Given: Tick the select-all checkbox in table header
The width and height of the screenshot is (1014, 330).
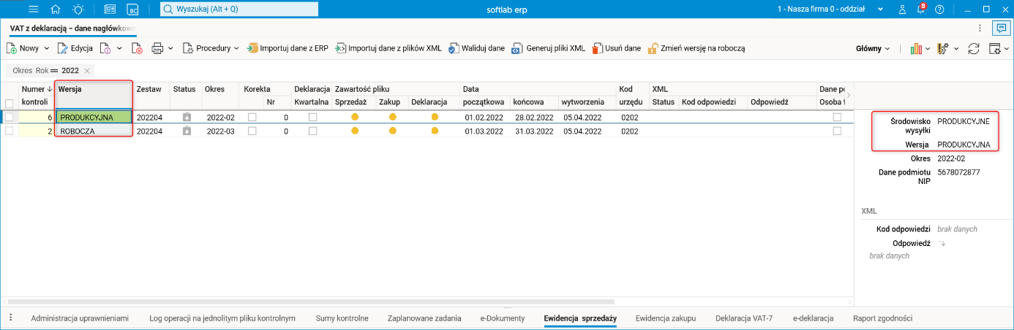Looking at the screenshot, I should (x=10, y=103).
